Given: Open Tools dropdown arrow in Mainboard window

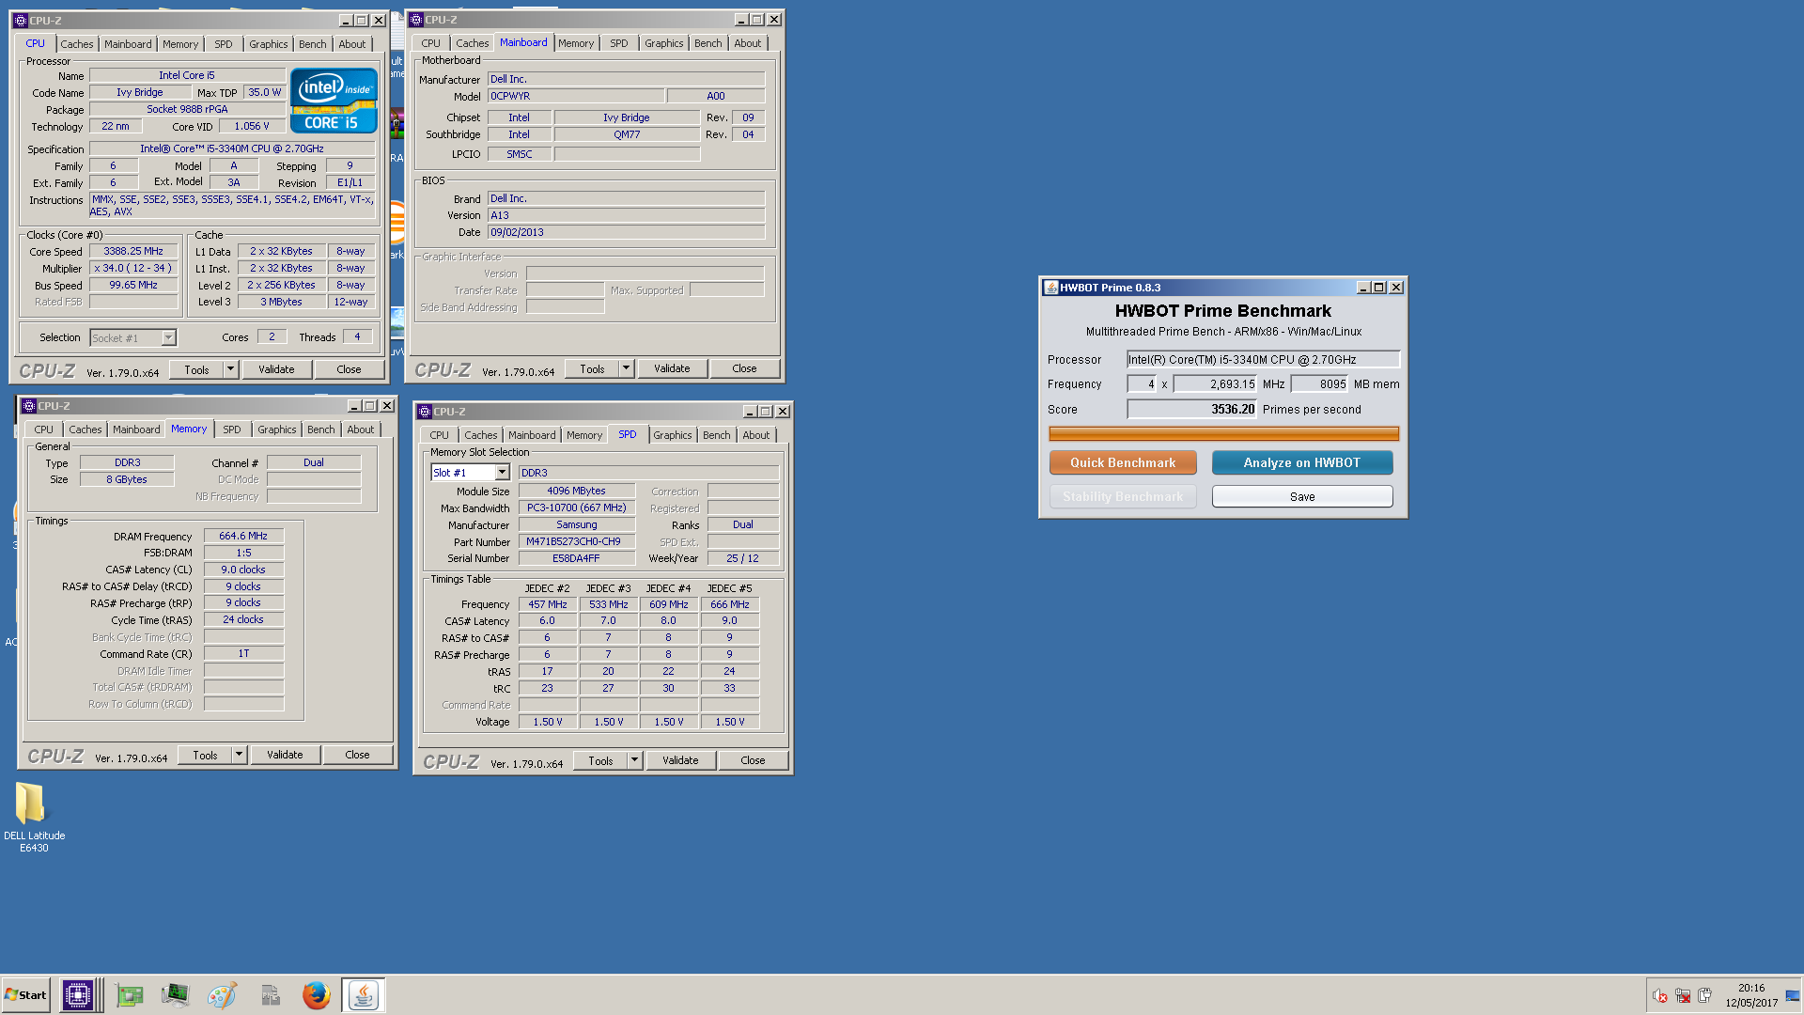Looking at the screenshot, I should click(626, 368).
